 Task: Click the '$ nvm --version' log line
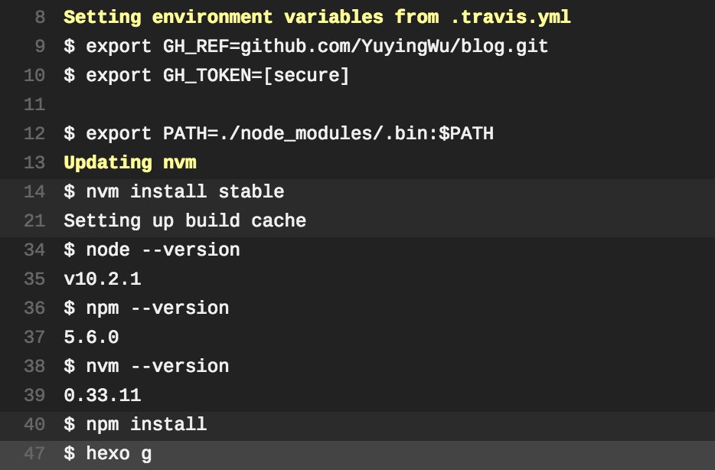146,367
